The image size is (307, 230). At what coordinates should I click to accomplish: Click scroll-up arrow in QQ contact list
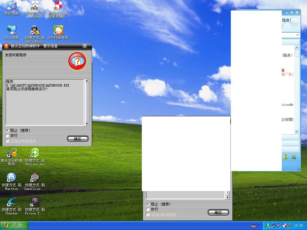(297, 47)
